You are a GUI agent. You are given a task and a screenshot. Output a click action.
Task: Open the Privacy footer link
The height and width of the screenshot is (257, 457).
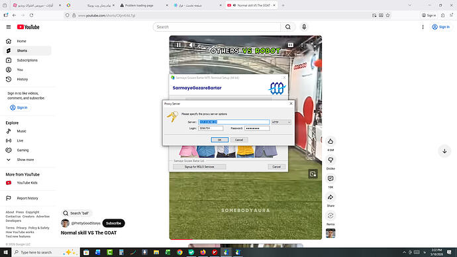point(21,228)
